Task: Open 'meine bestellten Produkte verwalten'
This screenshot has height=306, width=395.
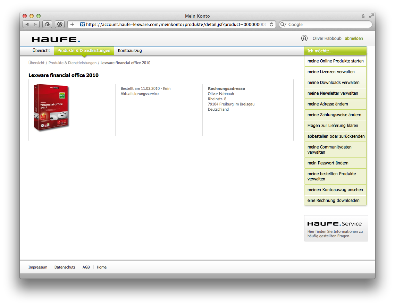Action: [335, 176]
